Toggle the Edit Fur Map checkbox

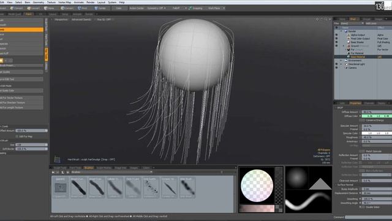click(x=17, y=136)
